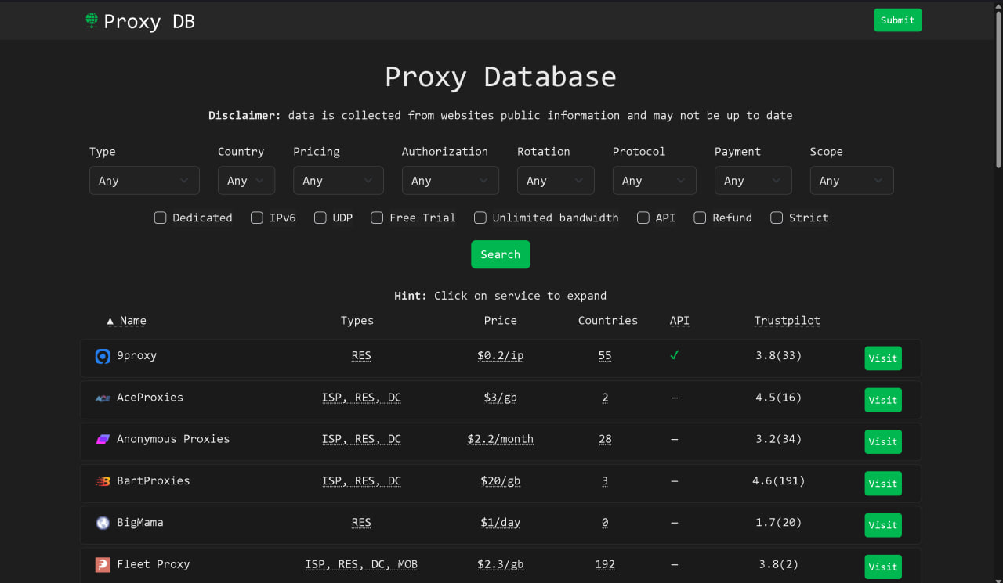
Task: Click the page's vertical scrollbar
Action: pyautogui.click(x=998, y=86)
